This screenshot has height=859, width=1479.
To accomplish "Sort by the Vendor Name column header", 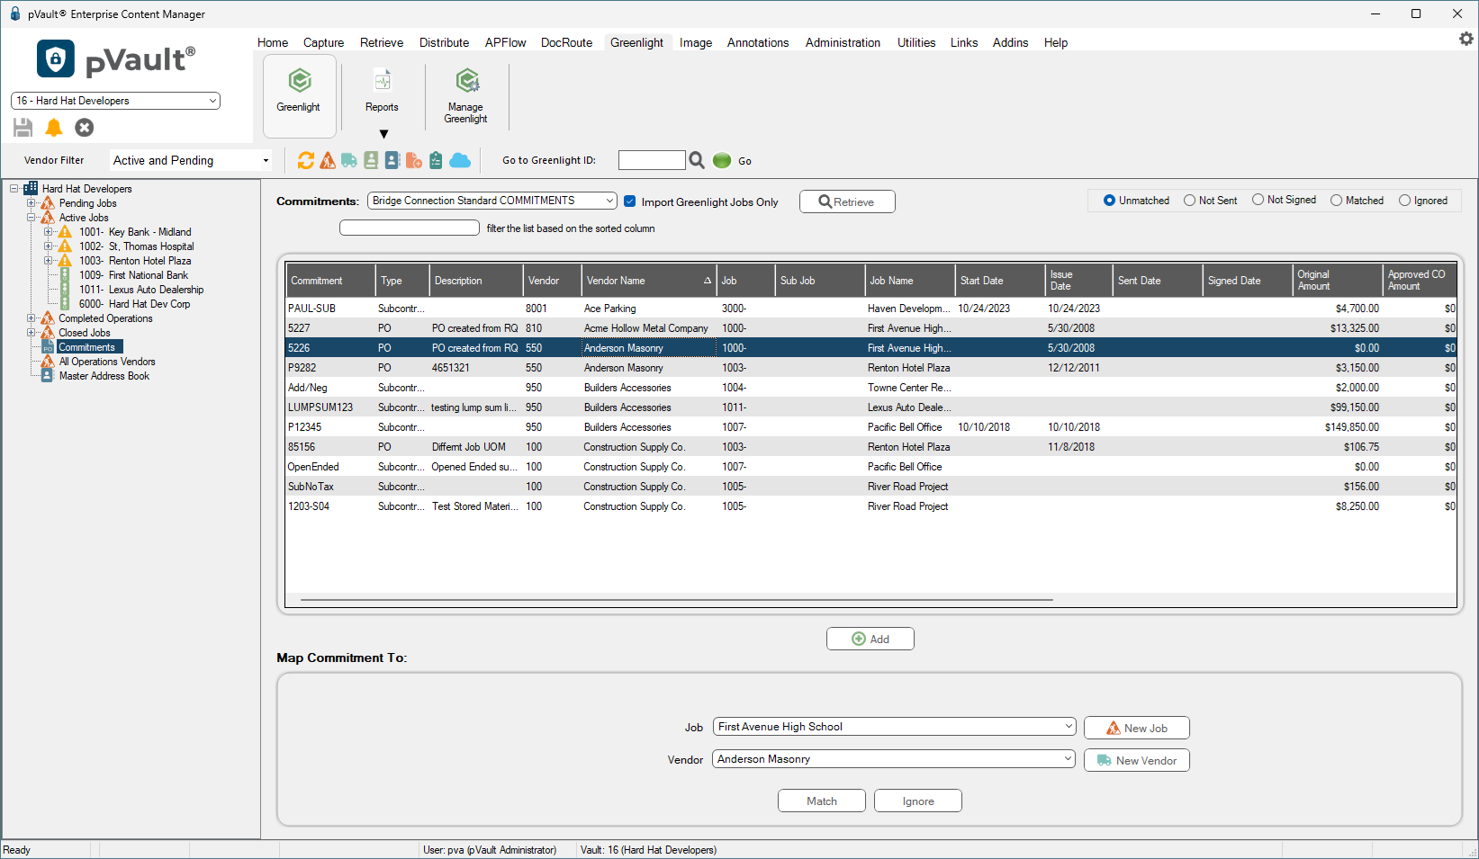I will pyautogui.click(x=648, y=281).
